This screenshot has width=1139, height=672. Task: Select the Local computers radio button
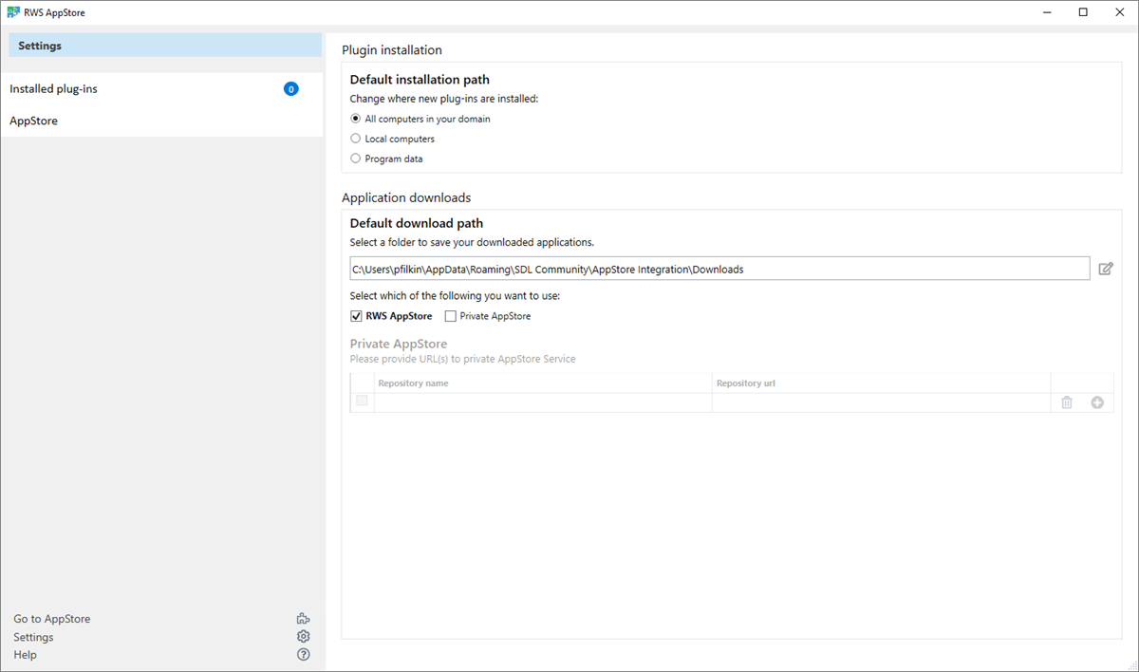pyautogui.click(x=355, y=138)
